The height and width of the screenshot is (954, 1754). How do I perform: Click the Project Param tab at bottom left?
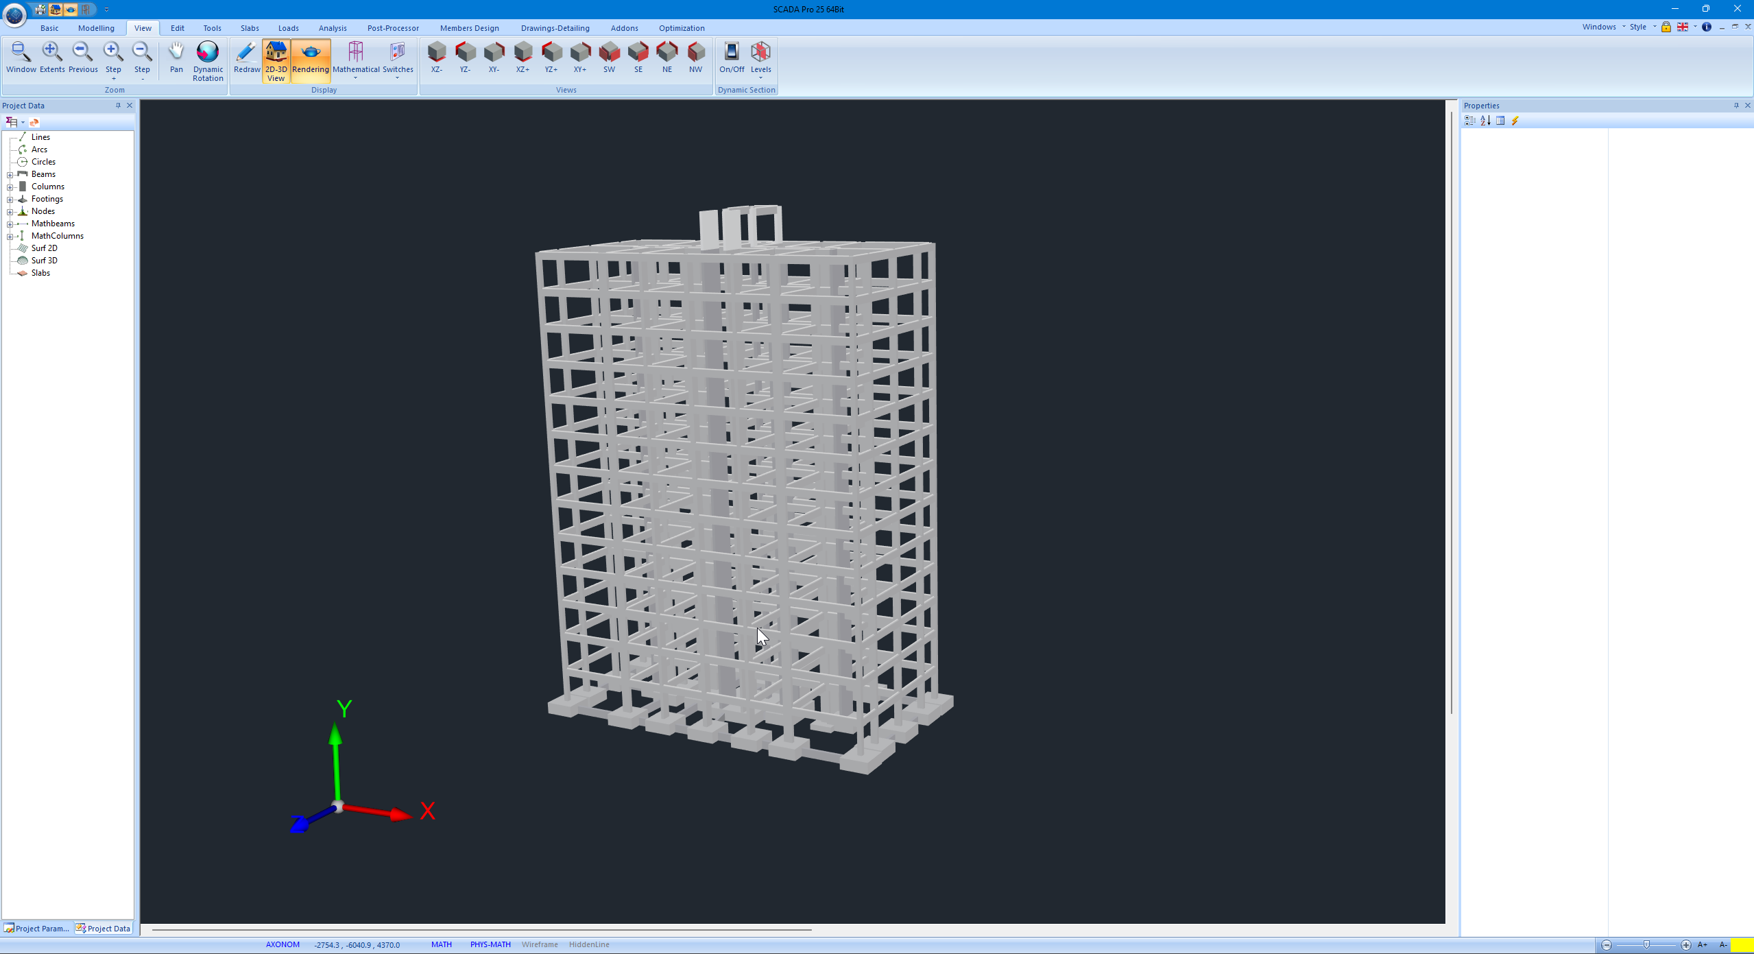pos(36,928)
